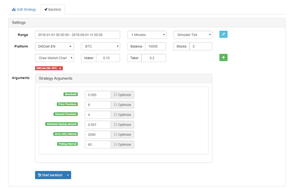Click the green plus add-platform button
This screenshot has width=291, height=189.
[x=223, y=57]
